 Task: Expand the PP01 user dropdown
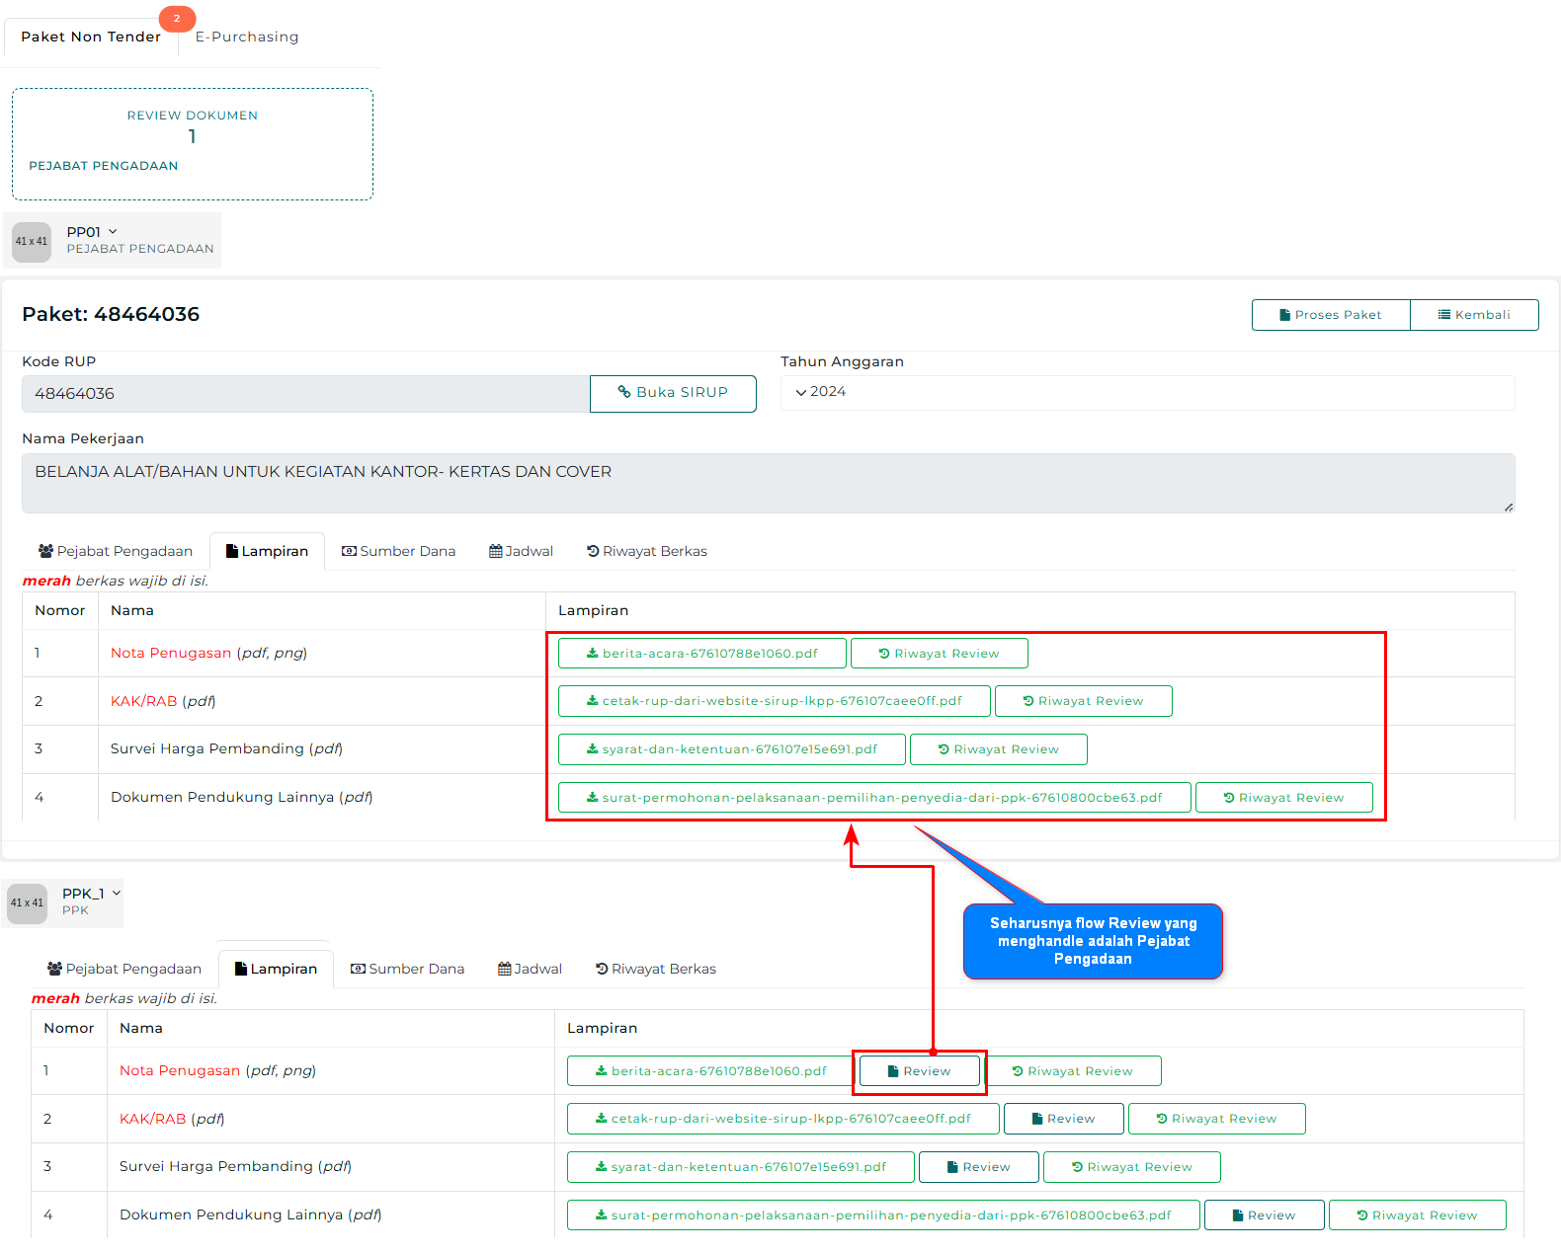click(x=113, y=232)
